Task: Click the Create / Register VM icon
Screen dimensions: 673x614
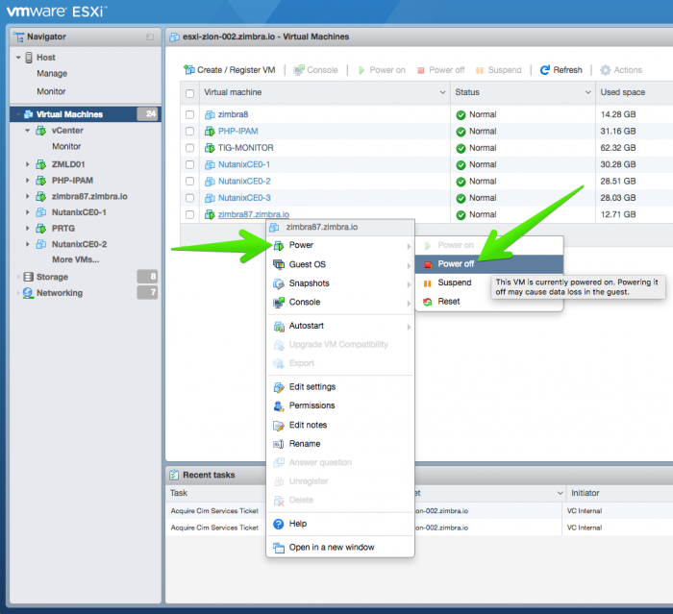Action: pos(188,69)
